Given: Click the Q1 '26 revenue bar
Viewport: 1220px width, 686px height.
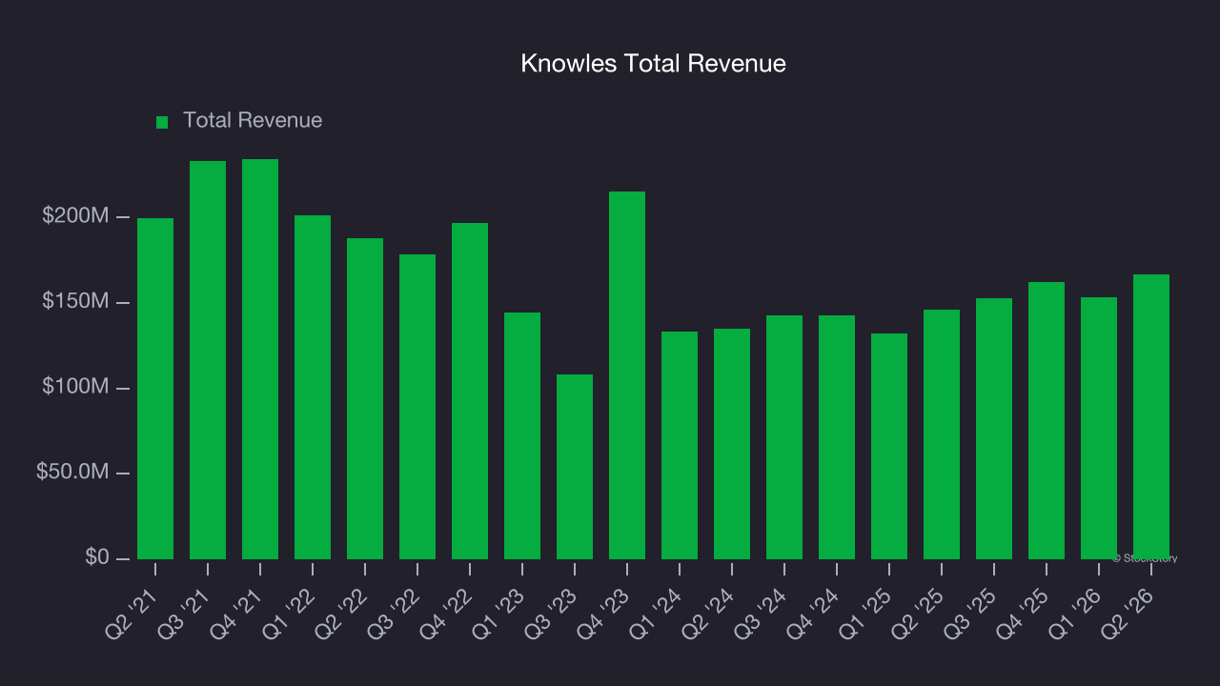Looking at the screenshot, I should click(1099, 428).
